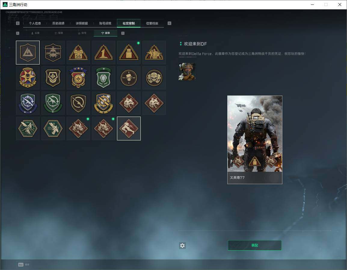Select the green diamond gem shield badge
Image resolution: width=347 pixels, height=270 pixels.
point(103,78)
